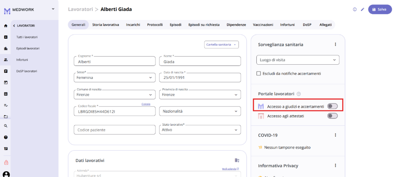Click the Cognome input field
This screenshot has width=398, height=177.
point(114,61)
